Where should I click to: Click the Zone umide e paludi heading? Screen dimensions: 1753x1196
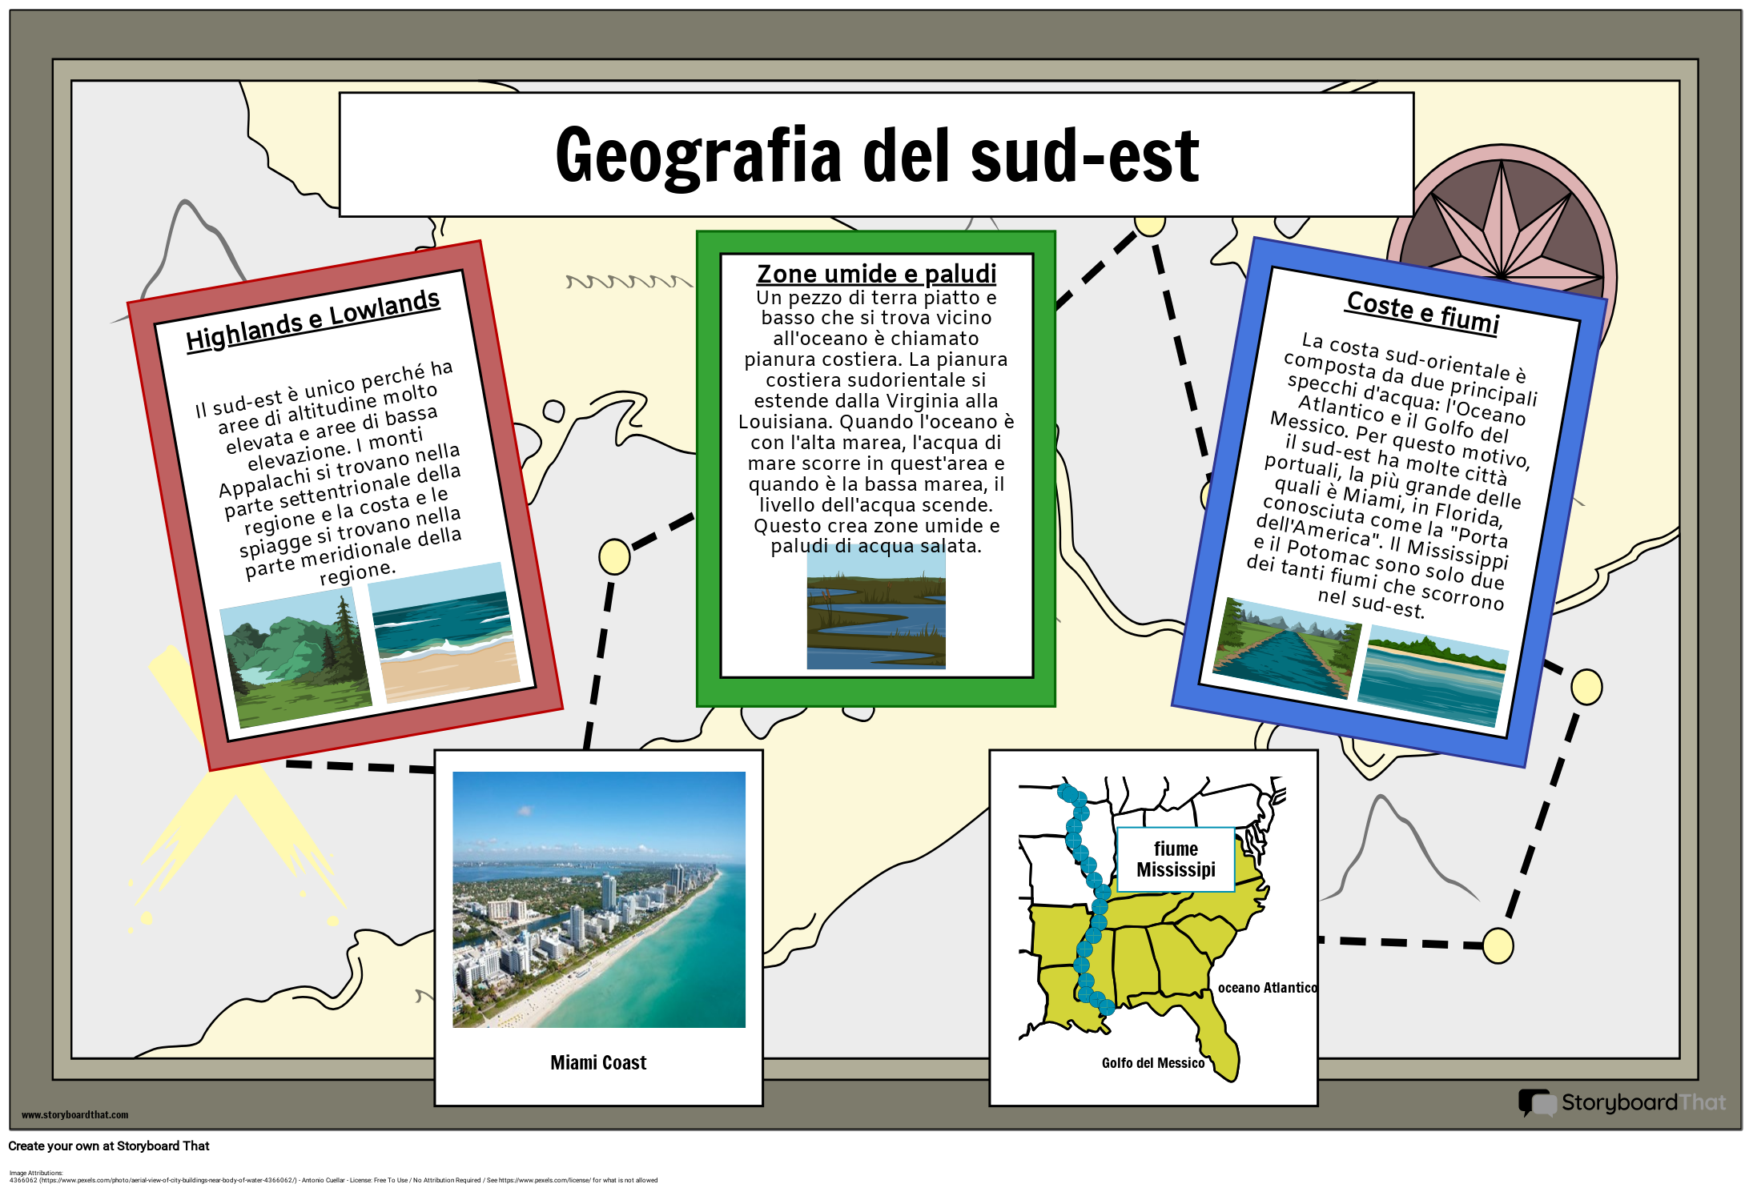pos(876,273)
